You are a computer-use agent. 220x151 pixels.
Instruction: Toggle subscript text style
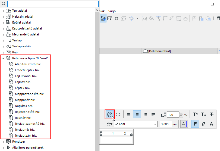pyautogui.click(x=203, y=114)
